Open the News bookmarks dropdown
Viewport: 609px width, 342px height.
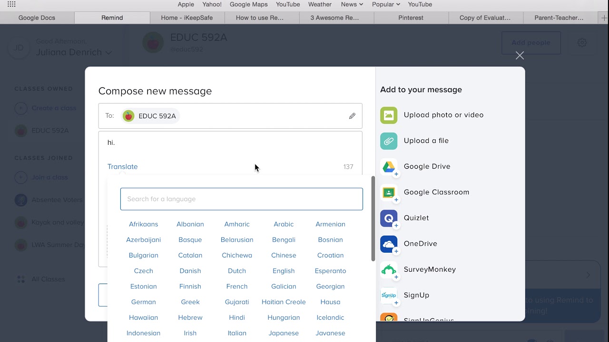[352, 4]
